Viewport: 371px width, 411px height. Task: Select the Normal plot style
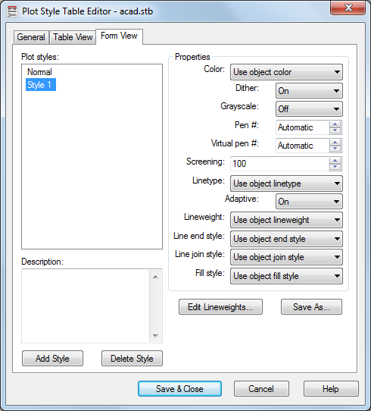(40, 72)
